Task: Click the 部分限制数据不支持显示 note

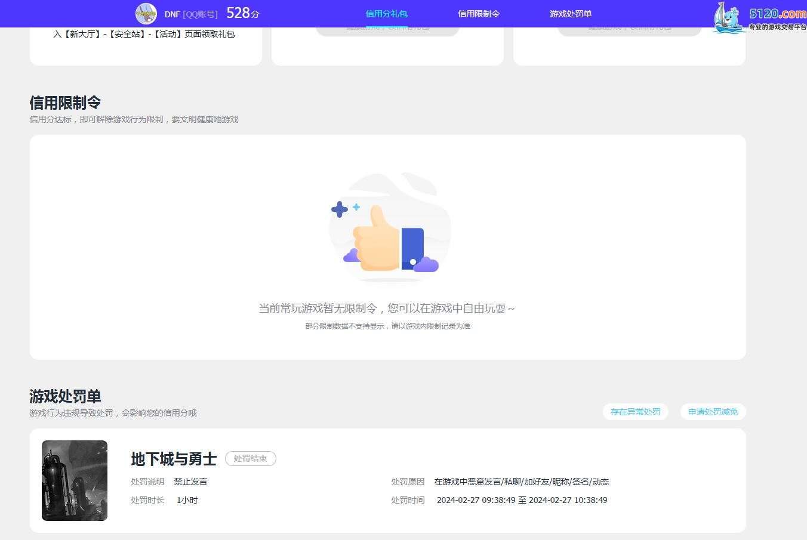Action: pyautogui.click(x=387, y=326)
